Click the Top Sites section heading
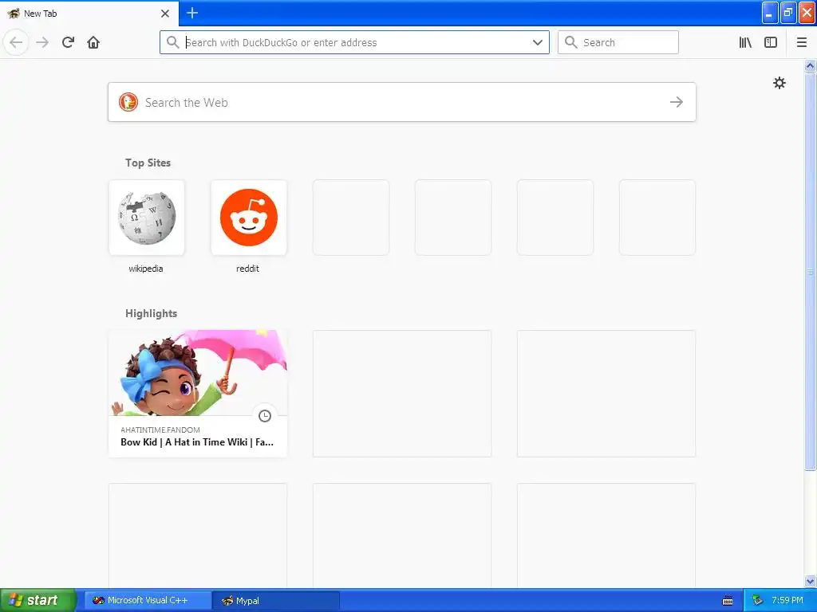The height and width of the screenshot is (612, 817). click(x=148, y=163)
